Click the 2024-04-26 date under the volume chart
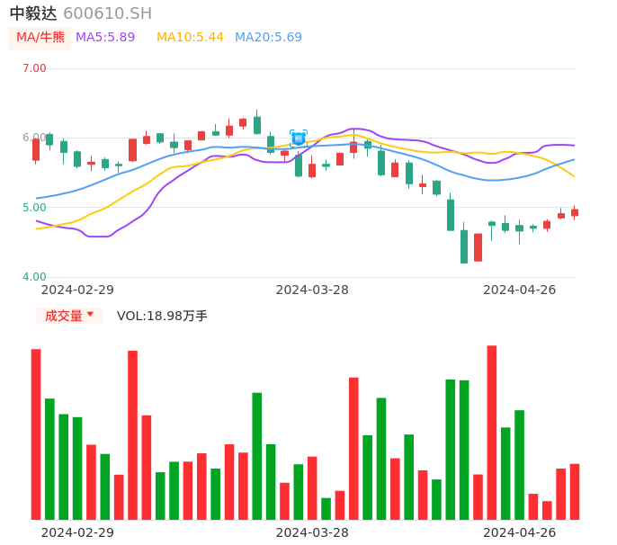617x545 pixels. click(519, 532)
